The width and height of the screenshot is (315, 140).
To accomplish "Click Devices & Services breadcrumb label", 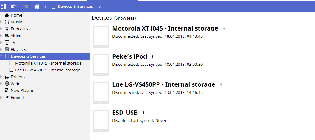I will [75, 6].
